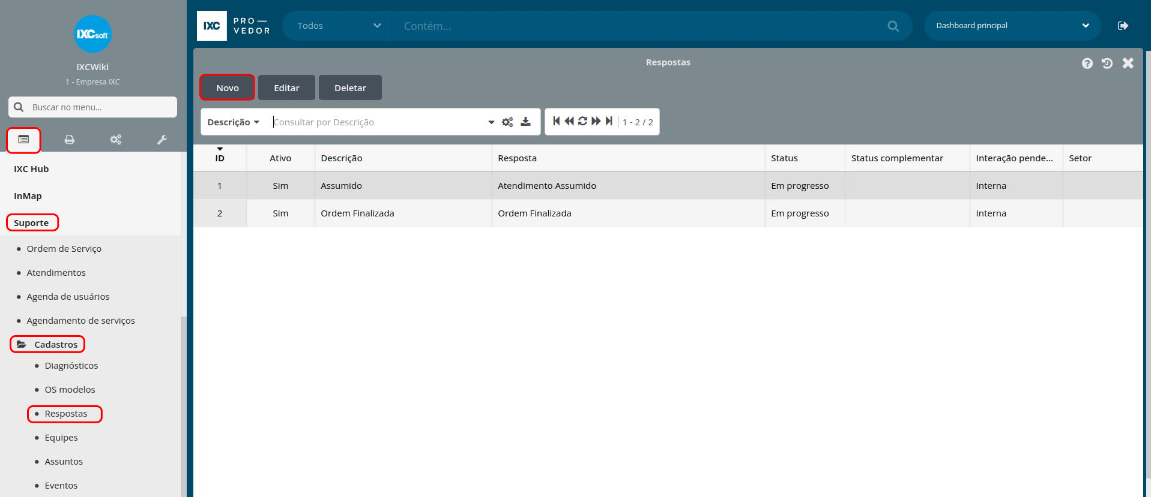Select the Ordem Finalizada description cell
Screen dimensions: 1151x497
coord(403,213)
